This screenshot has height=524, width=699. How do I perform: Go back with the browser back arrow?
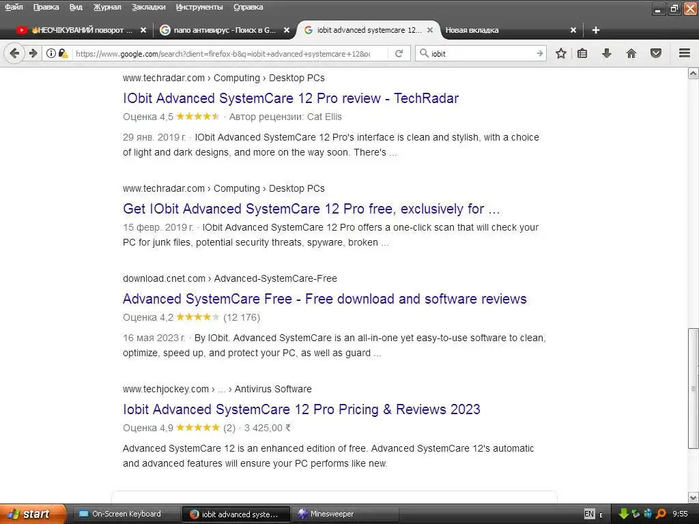(x=14, y=53)
